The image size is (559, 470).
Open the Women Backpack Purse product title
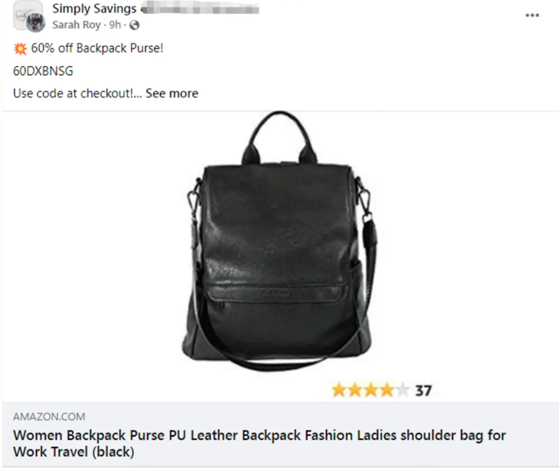tap(260, 443)
